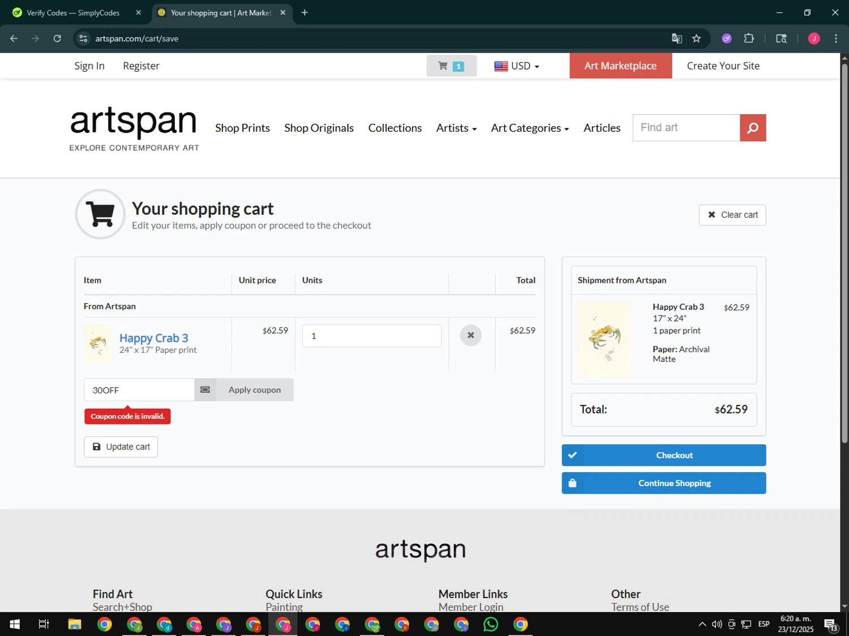The height and width of the screenshot is (636, 849).
Task: Open WhatsApp from the taskbar
Action: 491,624
